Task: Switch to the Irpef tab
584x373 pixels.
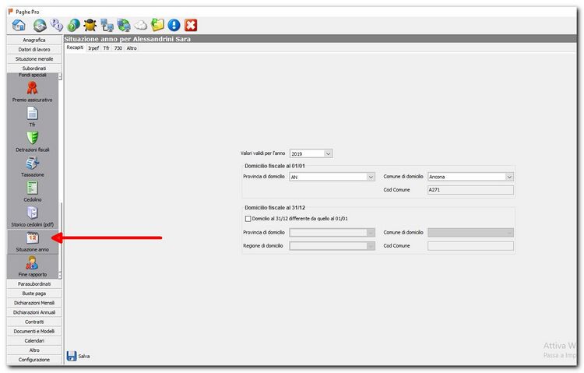Action: [93, 48]
